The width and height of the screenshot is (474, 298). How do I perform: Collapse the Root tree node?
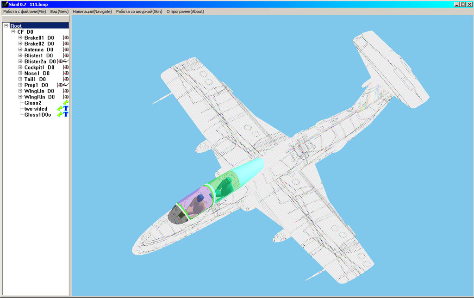[6, 26]
